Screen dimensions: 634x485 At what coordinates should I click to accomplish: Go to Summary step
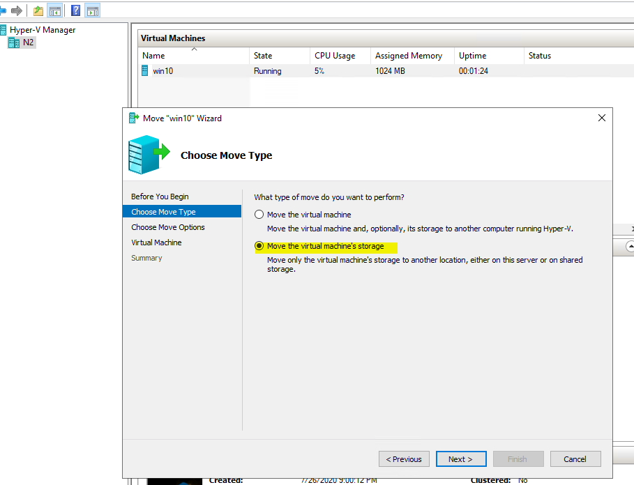(146, 258)
